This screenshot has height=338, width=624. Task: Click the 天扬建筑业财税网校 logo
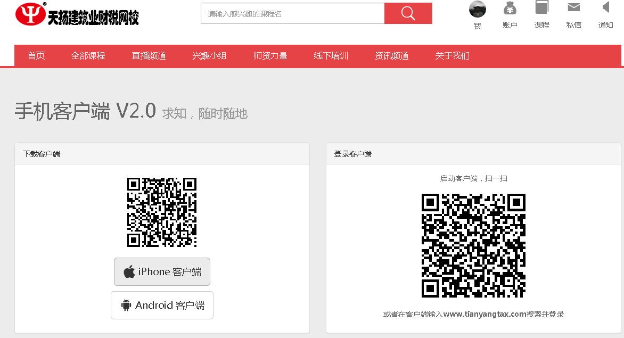click(x=77, y=14)
